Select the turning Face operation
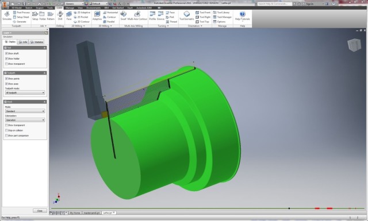The width and height of the screenshot is (368, 221). (x=170, y=13)
